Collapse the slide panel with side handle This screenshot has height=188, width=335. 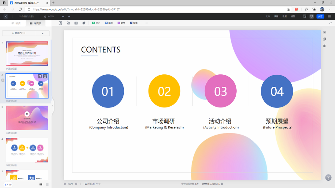[x=52, y=106]
